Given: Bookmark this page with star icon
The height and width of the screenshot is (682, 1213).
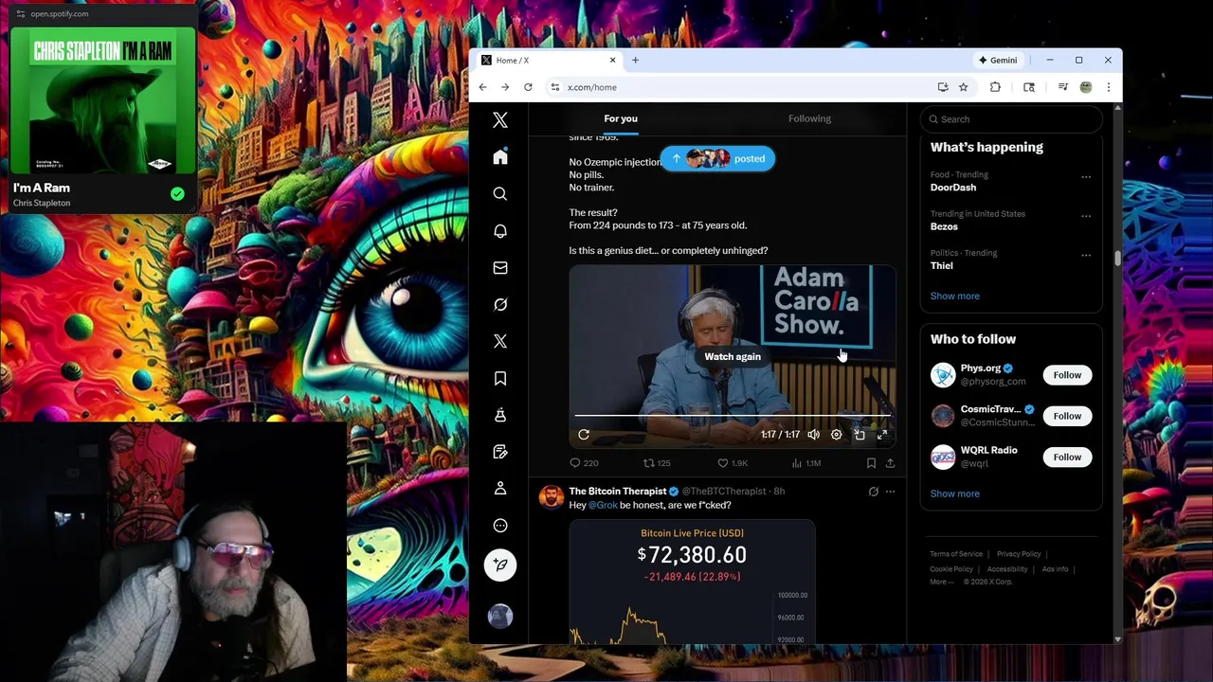Looking at the screenshot, I should coord(963,87).
